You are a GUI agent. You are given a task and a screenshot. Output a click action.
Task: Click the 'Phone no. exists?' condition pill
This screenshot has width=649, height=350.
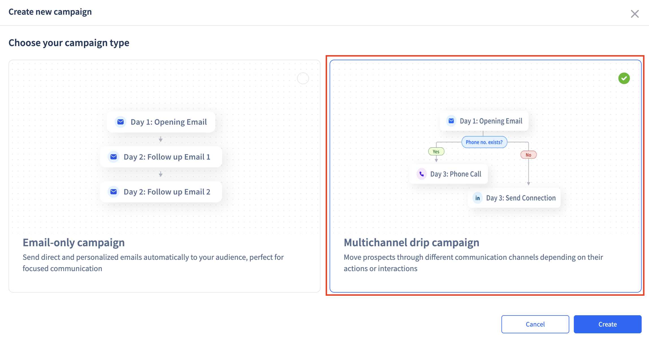tap(484, 142)
